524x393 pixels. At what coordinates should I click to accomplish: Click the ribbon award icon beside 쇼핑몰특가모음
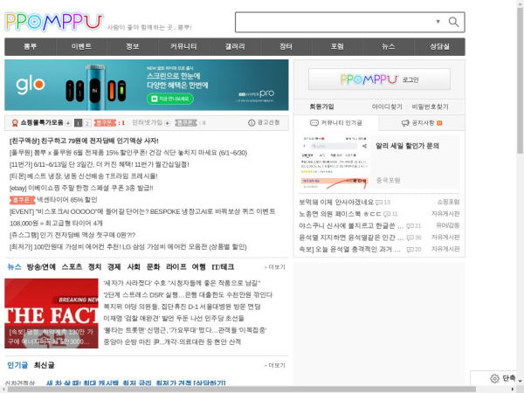coord(15,123)
